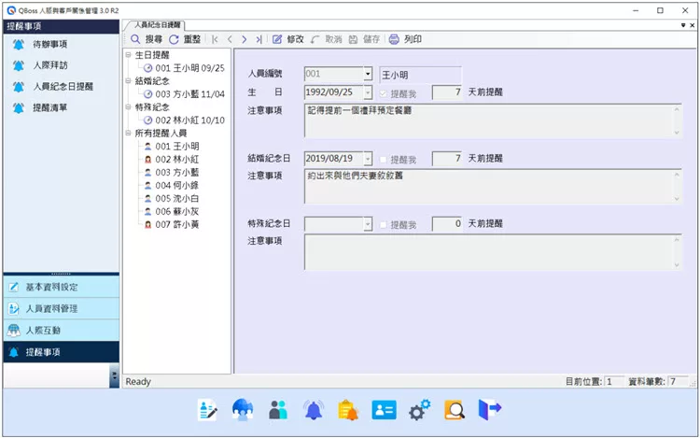Screen dimensions: 700x438
Task: Open the gear settings icon in bottom dock
Action: coord(419,409)
